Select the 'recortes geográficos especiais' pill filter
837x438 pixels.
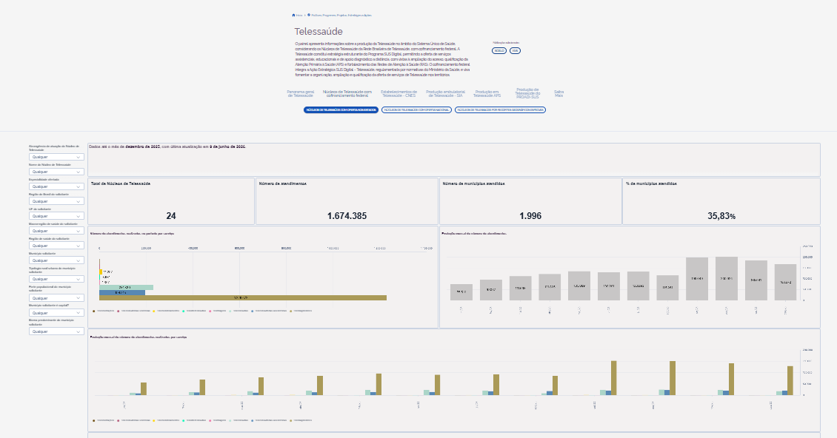[x=500, y=110]
